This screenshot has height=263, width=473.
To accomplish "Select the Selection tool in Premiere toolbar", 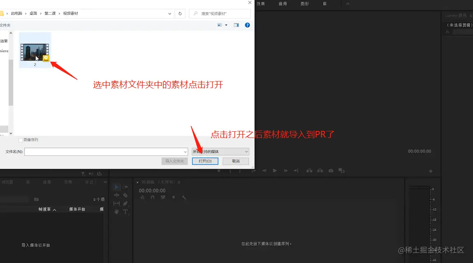I will 117,187.
